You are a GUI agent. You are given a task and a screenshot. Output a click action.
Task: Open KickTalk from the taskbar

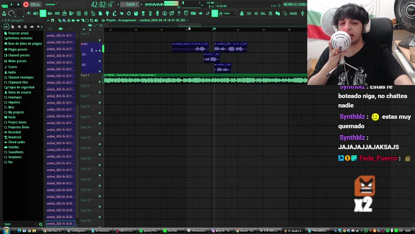point(173,231)
